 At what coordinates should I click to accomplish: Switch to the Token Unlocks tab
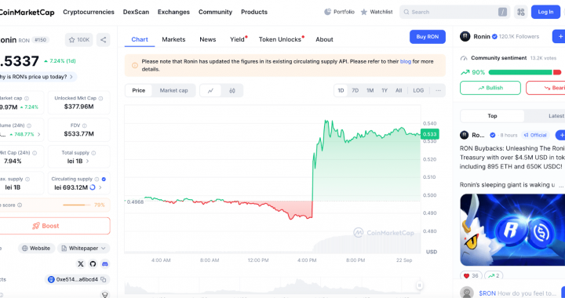coord(281,39)
